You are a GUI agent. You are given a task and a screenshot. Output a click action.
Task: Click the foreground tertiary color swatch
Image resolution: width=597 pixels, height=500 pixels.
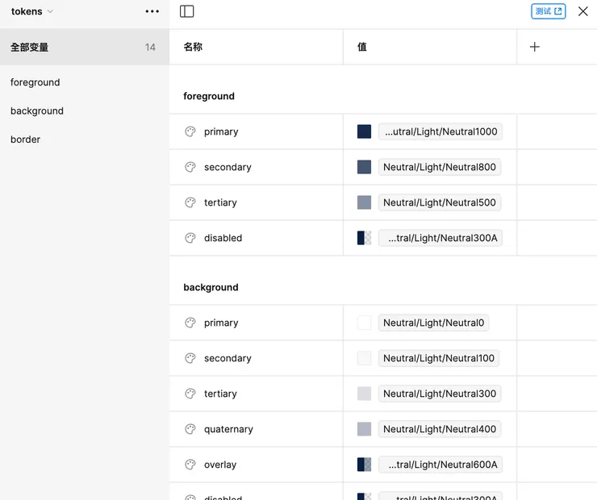[365, 202]
